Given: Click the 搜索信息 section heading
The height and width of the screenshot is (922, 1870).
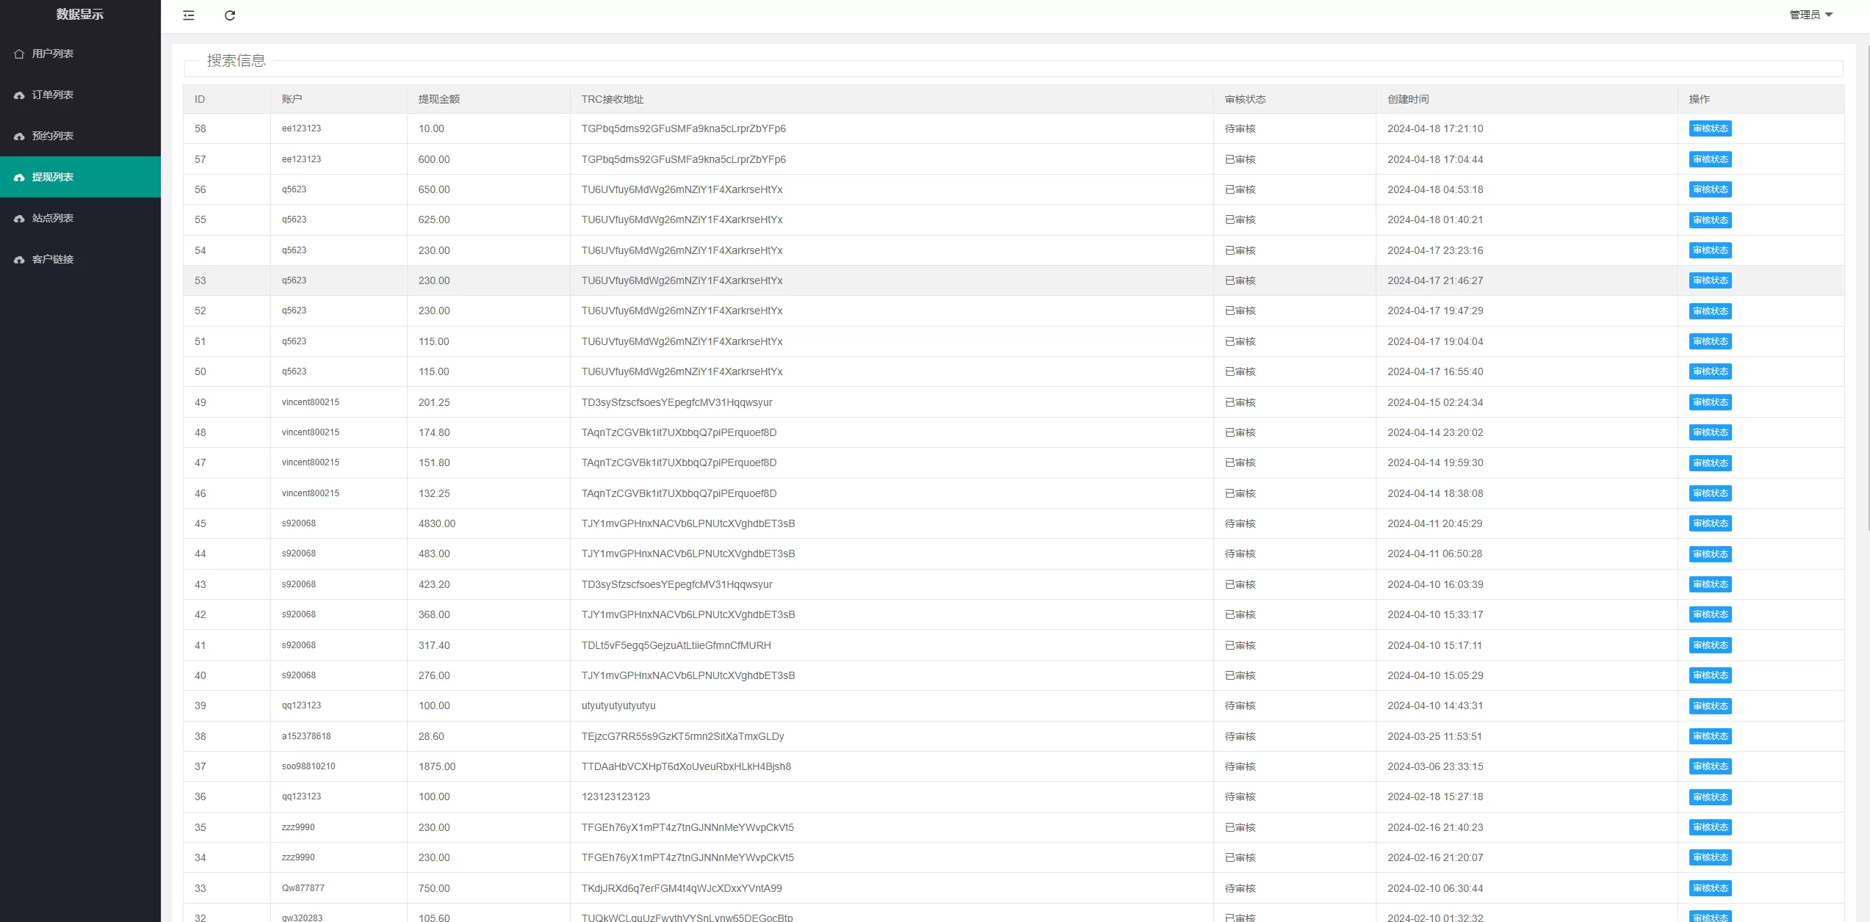Looking at the screenshot, I should pyautogui.click(x=237, y=61).
